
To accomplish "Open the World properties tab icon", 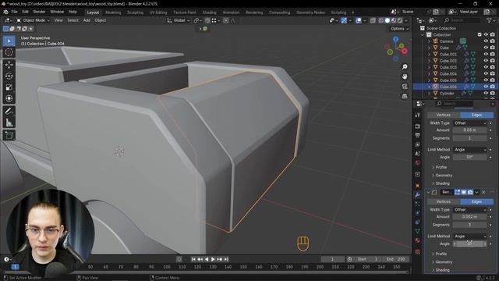I will tap(418, 163).
